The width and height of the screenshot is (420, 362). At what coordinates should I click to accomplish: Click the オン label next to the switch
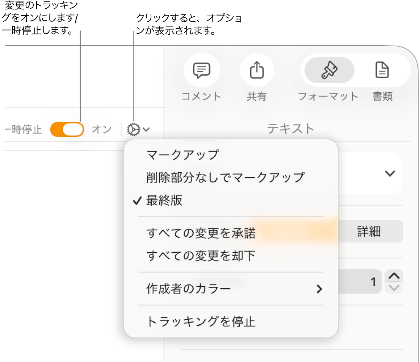102,129
